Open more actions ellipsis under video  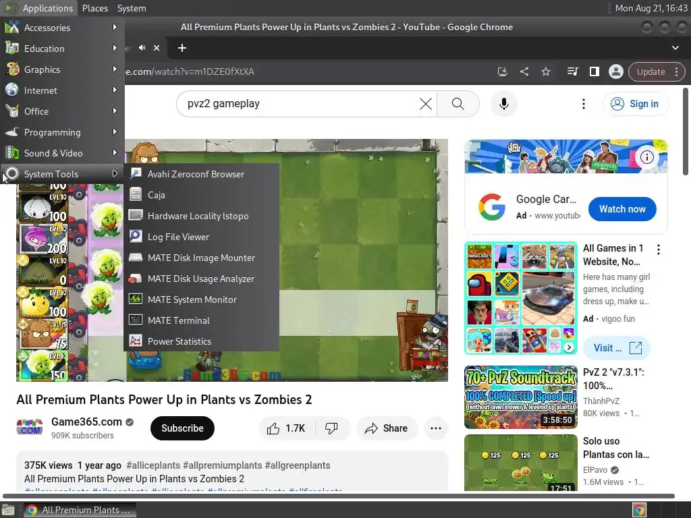click(436, 428)
